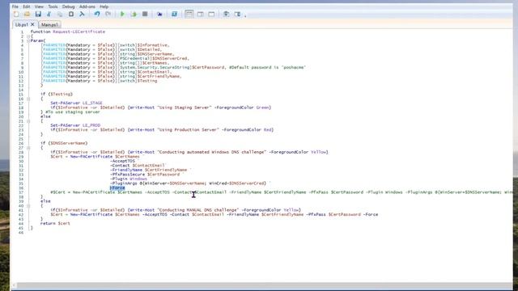Copy the selected code
This screenshot has width=518, height=291.
click(x=60, y=15)
